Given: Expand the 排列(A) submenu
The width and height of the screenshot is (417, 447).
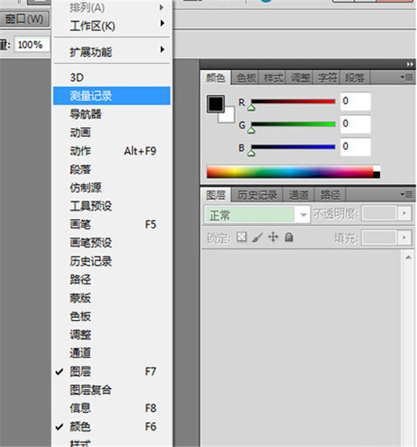Looking at the screenshot, I should 112,8.
